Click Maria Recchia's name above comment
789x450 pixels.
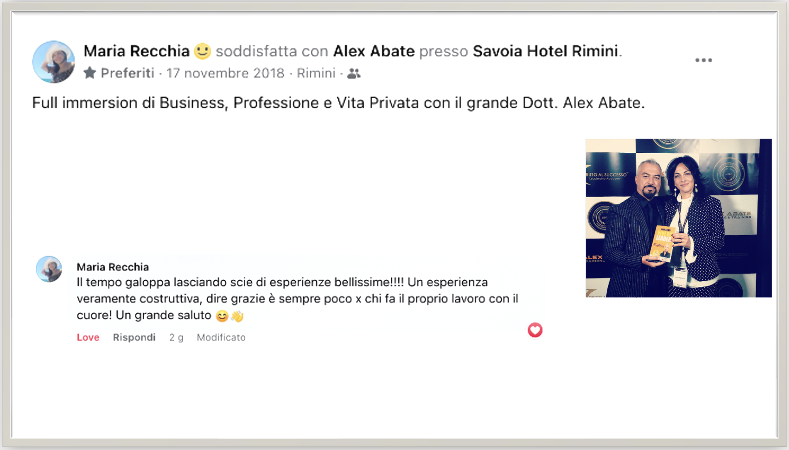(x=113, y=267)
